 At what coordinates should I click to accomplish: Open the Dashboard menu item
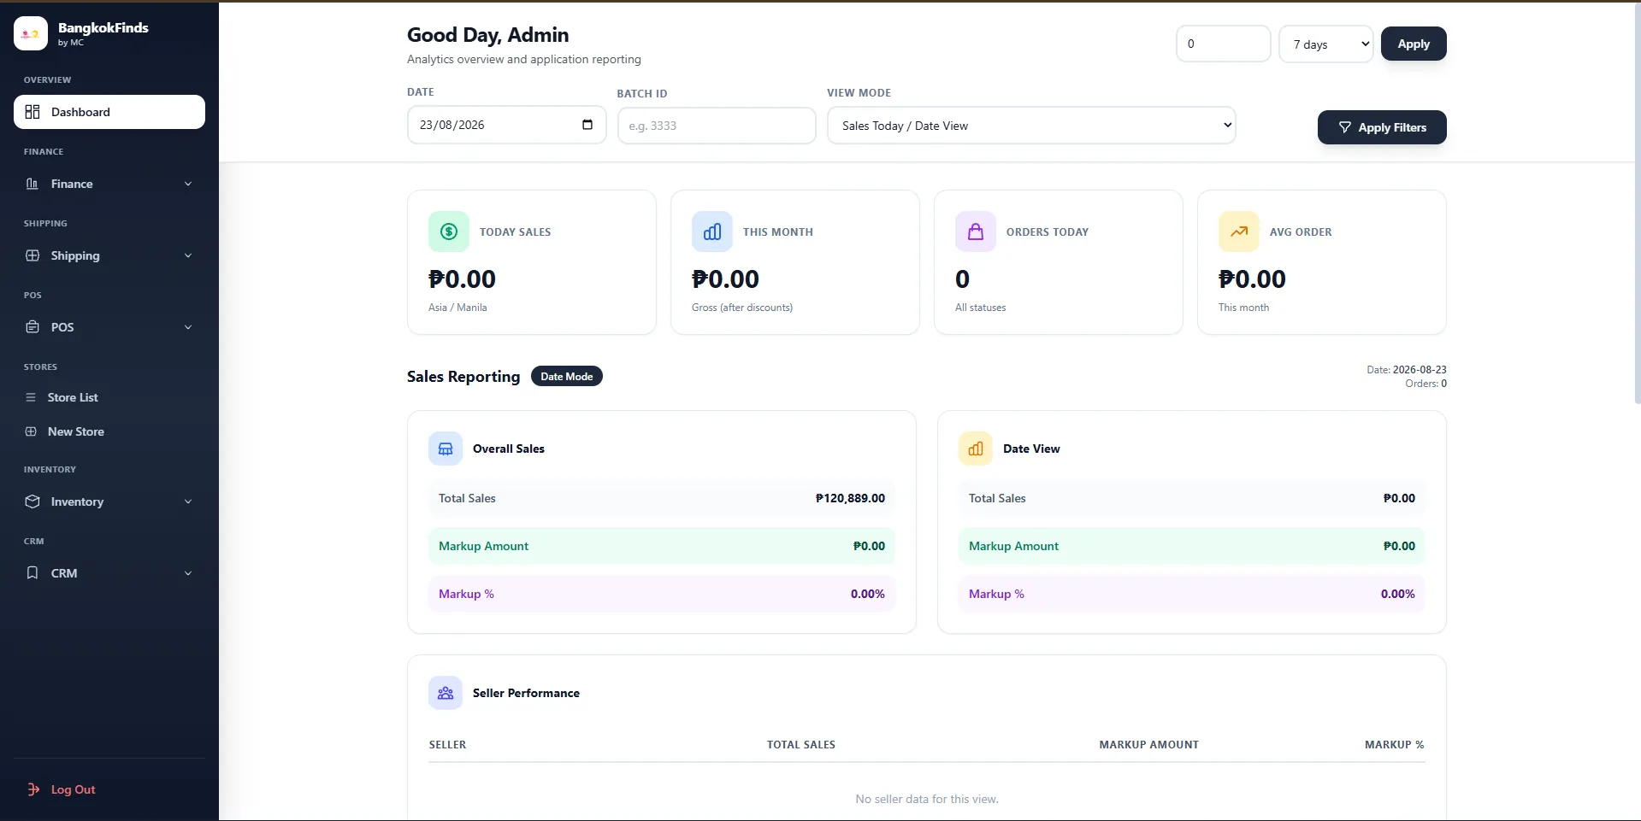(109, 112)
